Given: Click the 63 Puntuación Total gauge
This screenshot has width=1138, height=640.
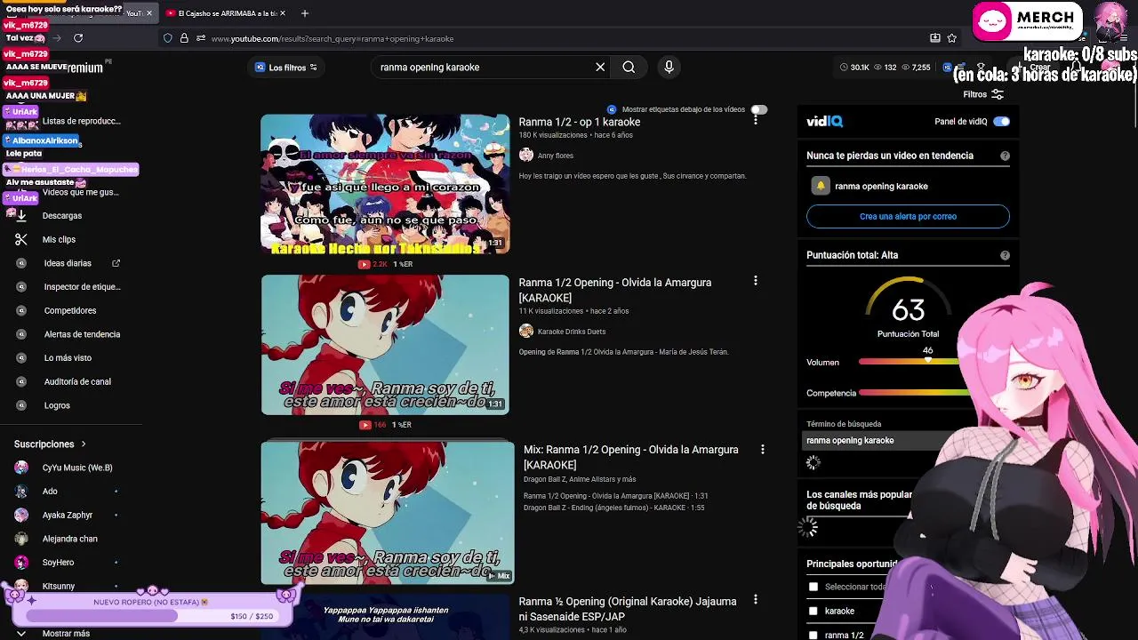Looking at the screenshot, I should click(x=908, y=308).
